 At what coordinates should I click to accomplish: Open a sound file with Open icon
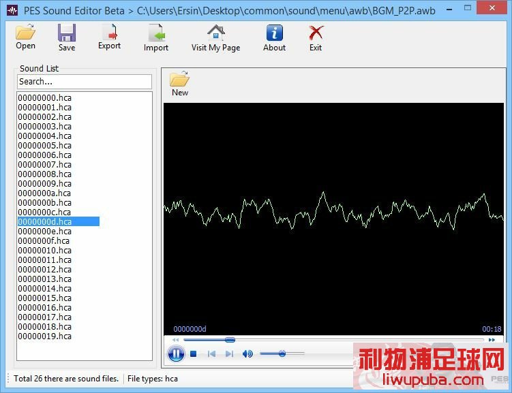pos(25,33)
